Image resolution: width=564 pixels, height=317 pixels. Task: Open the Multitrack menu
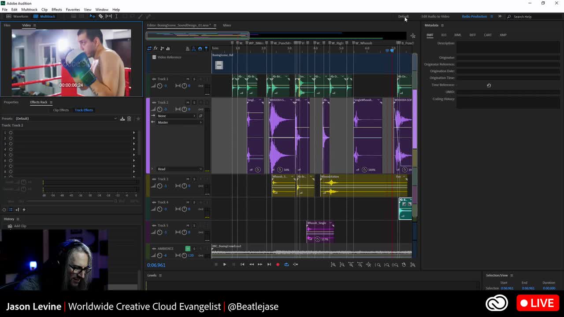(30, 10)
